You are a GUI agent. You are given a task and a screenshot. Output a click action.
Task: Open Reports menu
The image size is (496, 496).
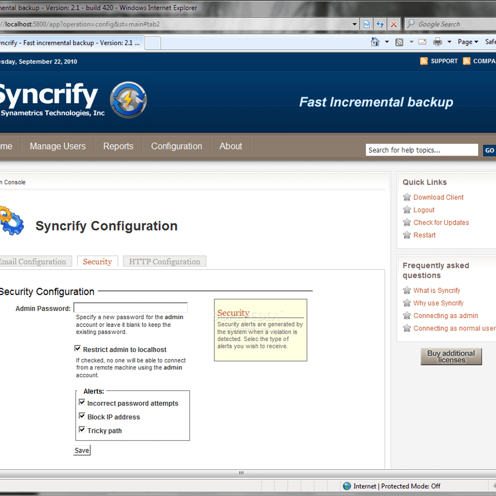[118, 146]
